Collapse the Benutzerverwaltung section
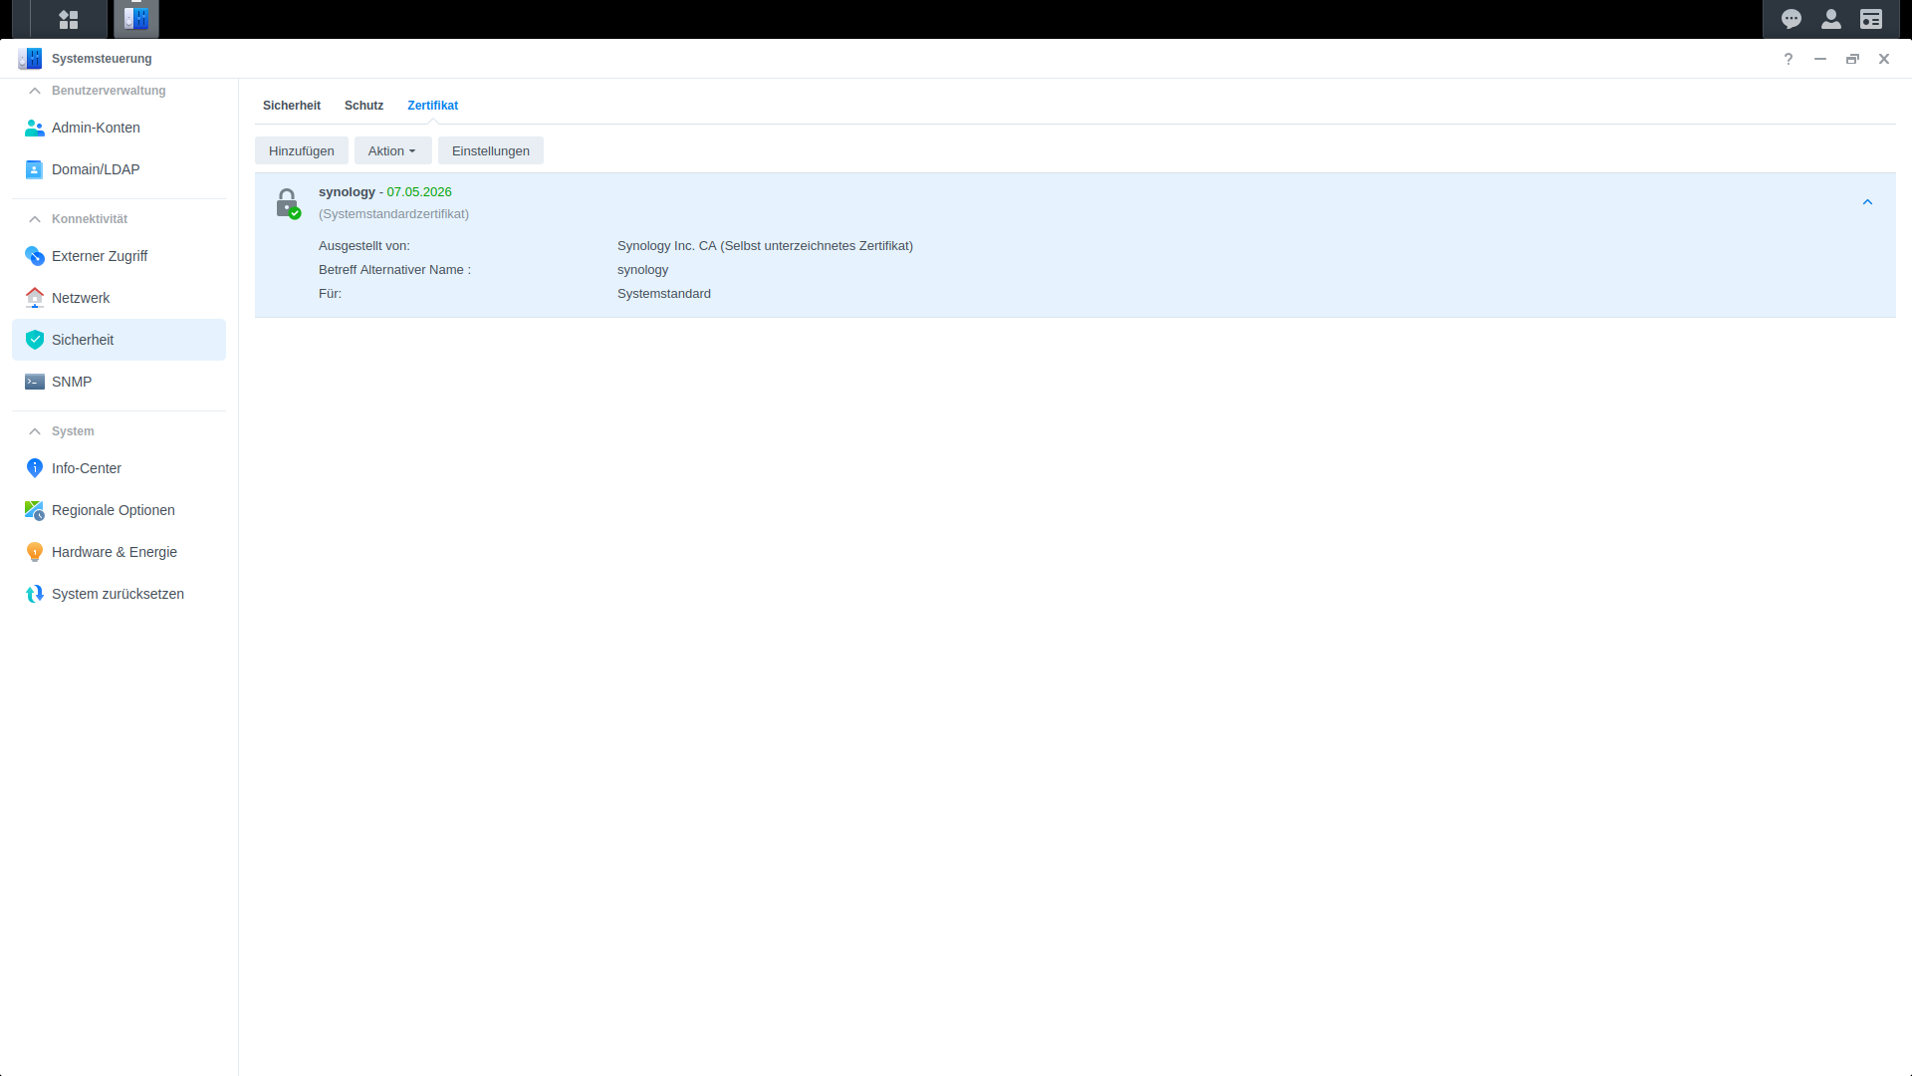Screen dimensions: 1912x1076 [35, 91]
